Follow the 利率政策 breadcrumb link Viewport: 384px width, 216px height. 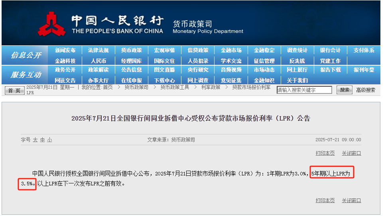211,87
